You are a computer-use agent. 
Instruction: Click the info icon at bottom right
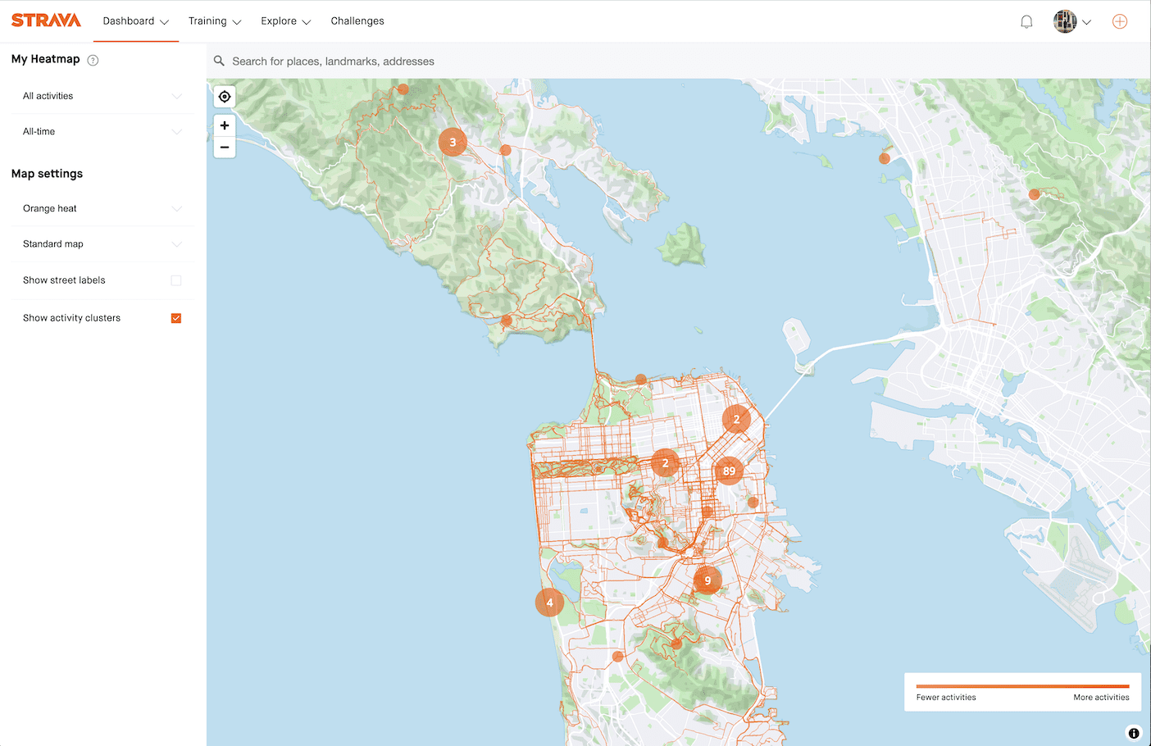point(1134,733)
